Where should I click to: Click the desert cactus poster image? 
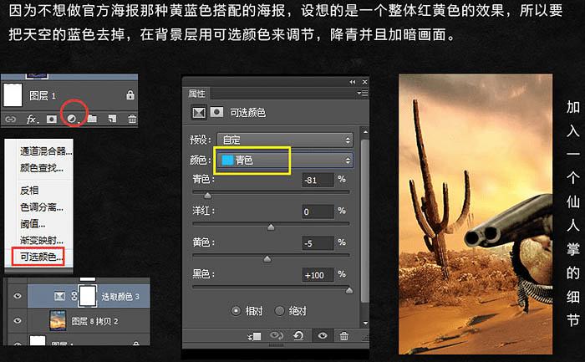pos(476,214)
